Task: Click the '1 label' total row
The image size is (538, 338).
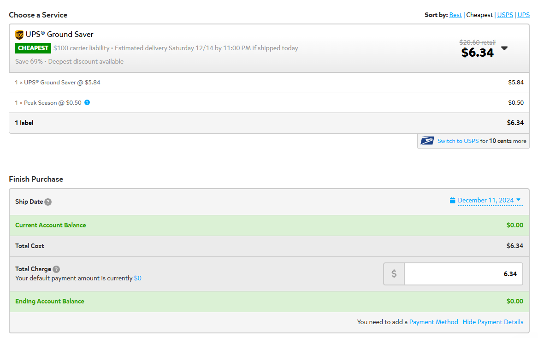Action: (x=269, y=123)
